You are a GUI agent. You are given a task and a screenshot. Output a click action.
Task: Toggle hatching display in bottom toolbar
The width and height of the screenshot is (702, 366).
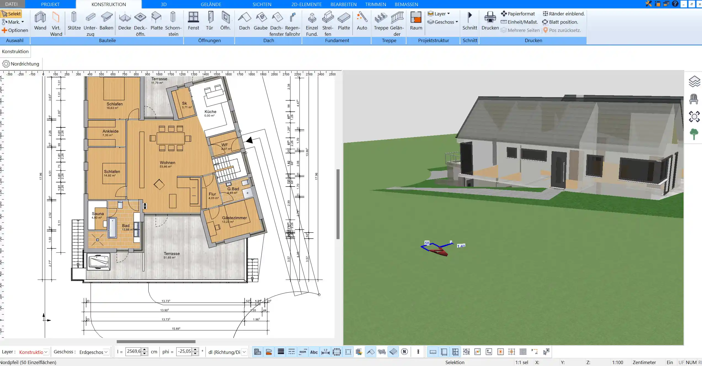(258, 352)
